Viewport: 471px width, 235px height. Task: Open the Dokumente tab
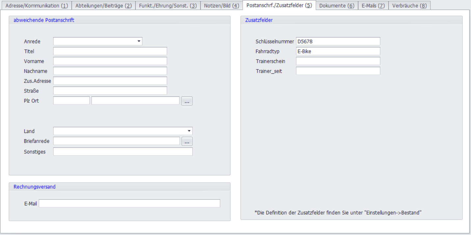click(x=337, y=6)
